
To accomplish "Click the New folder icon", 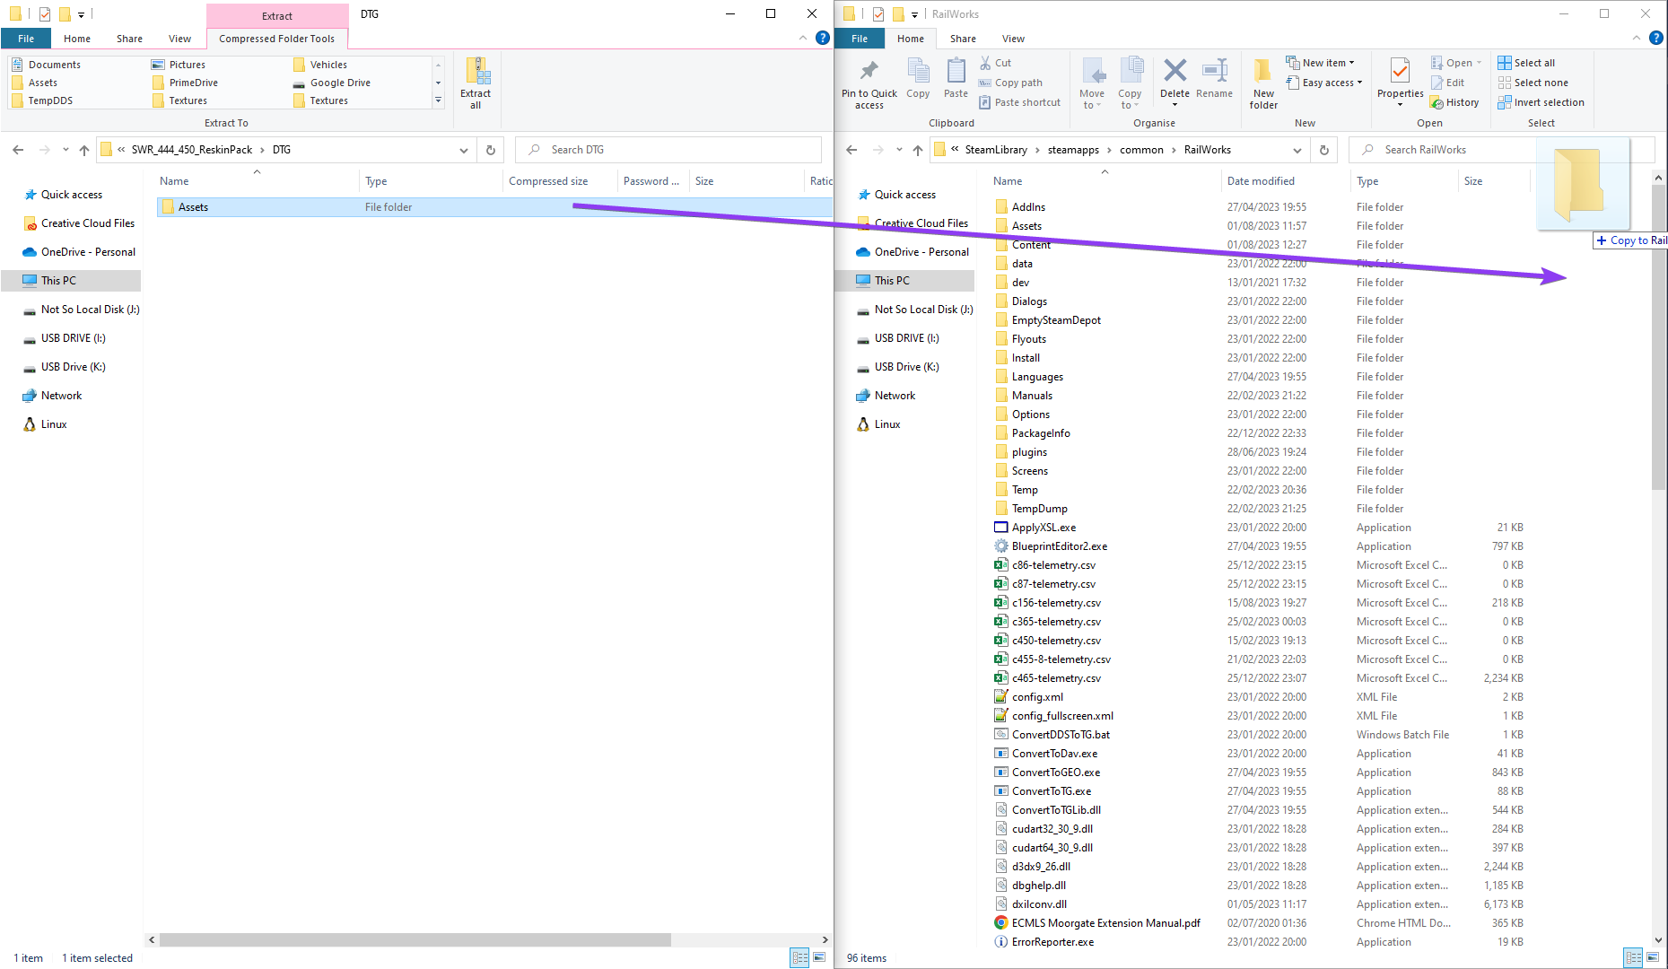I will point(1263,83).
